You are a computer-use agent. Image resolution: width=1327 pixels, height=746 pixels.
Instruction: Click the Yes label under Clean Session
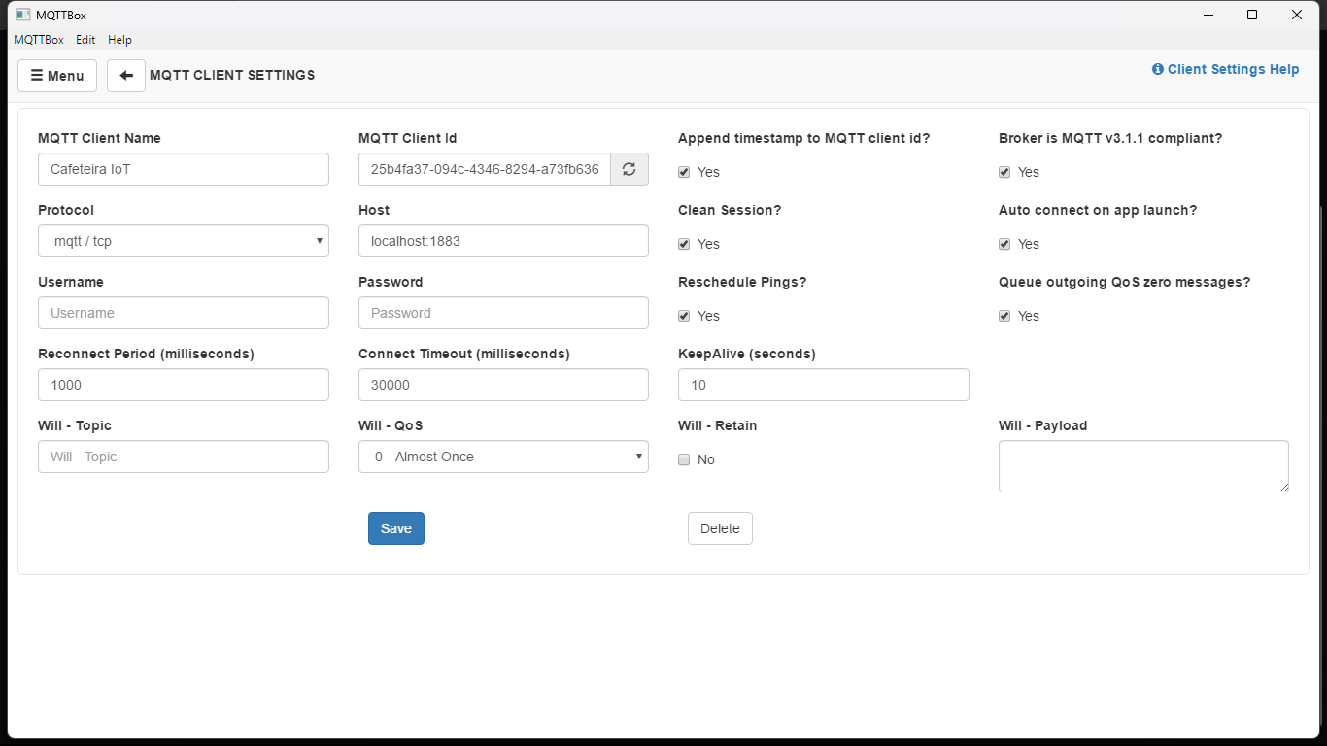coord(708,244)
